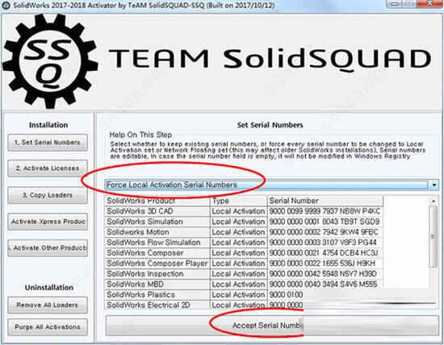Click the Activate Other Products button
Viewport: 444px width, 345px height.
tap(48, 248)
